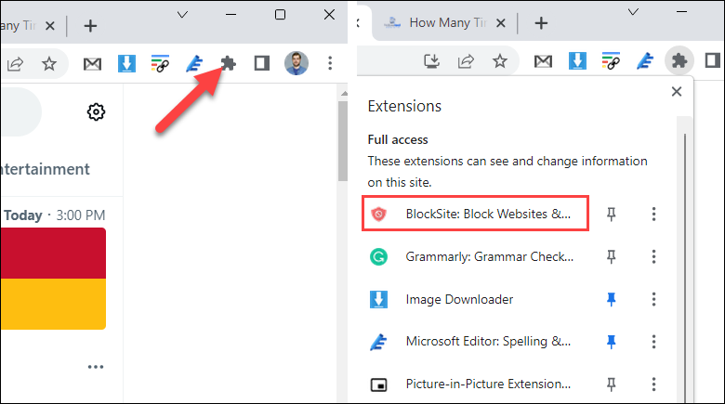Open a new tab in right window

pos(541,23)
